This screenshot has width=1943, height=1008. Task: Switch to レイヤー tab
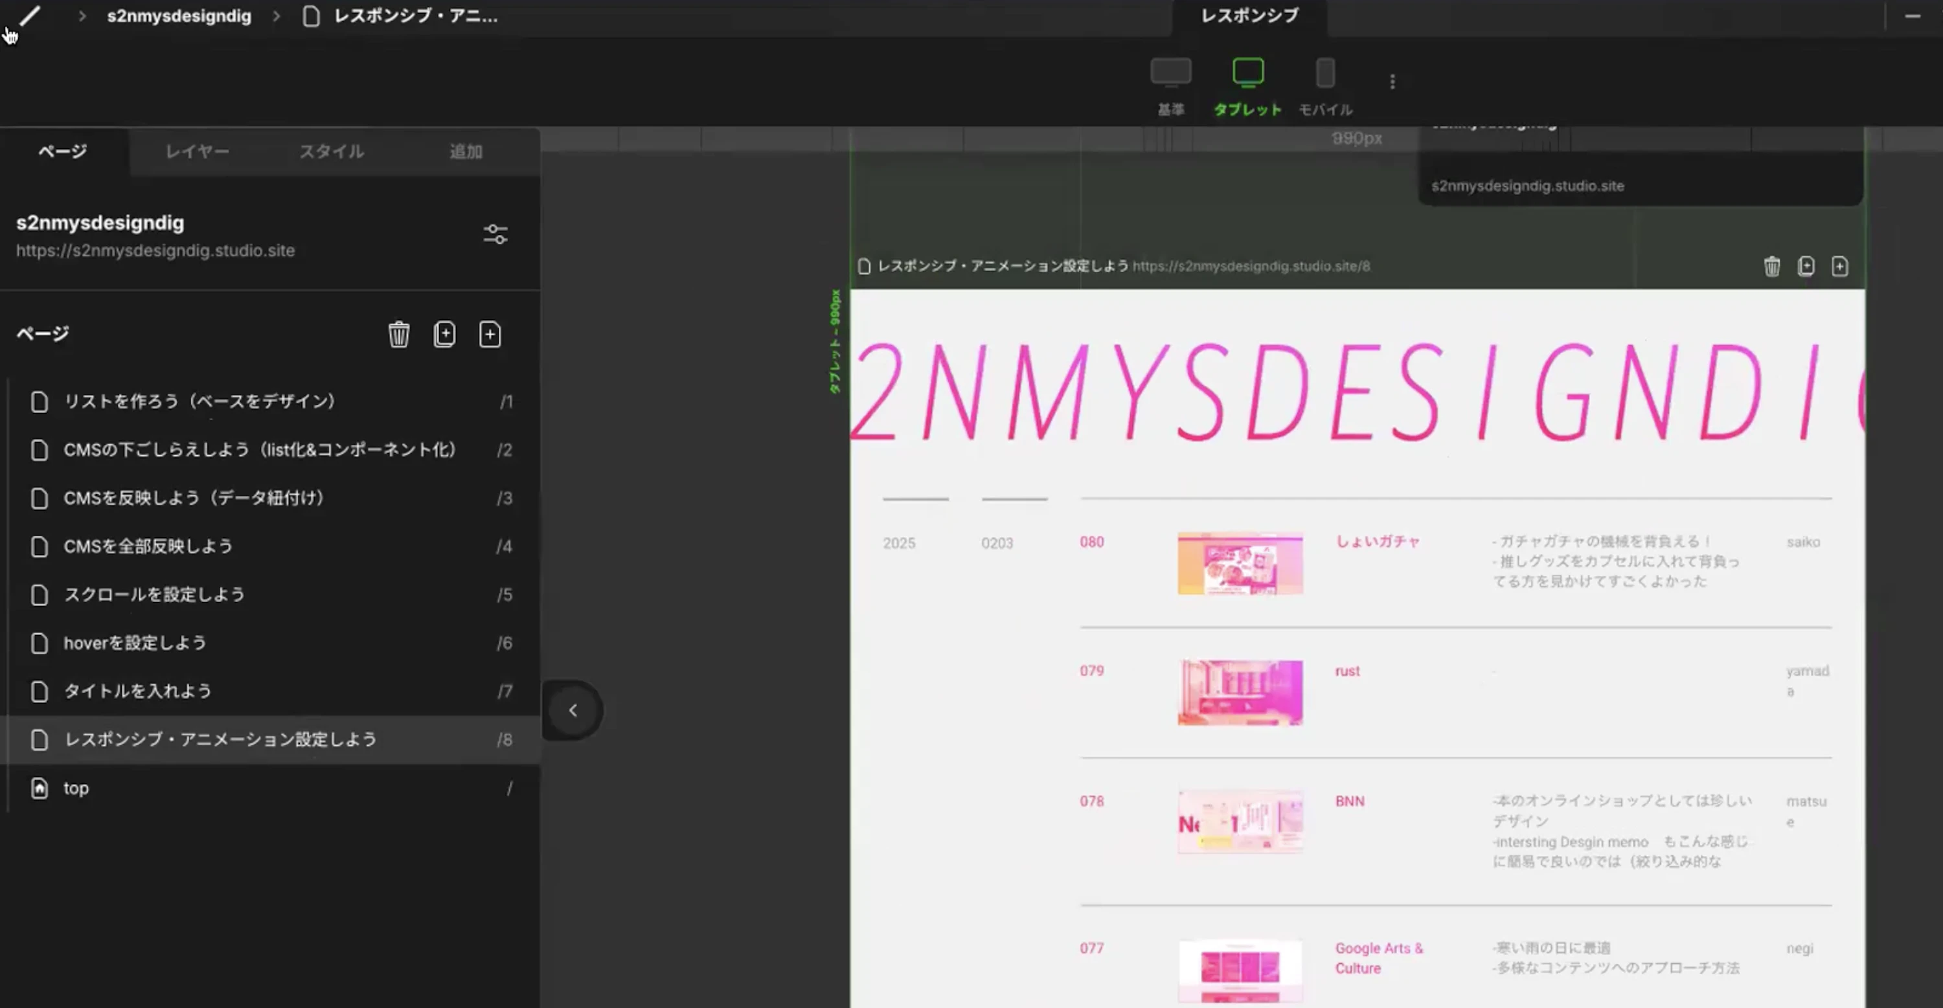(x=197, y=151)
